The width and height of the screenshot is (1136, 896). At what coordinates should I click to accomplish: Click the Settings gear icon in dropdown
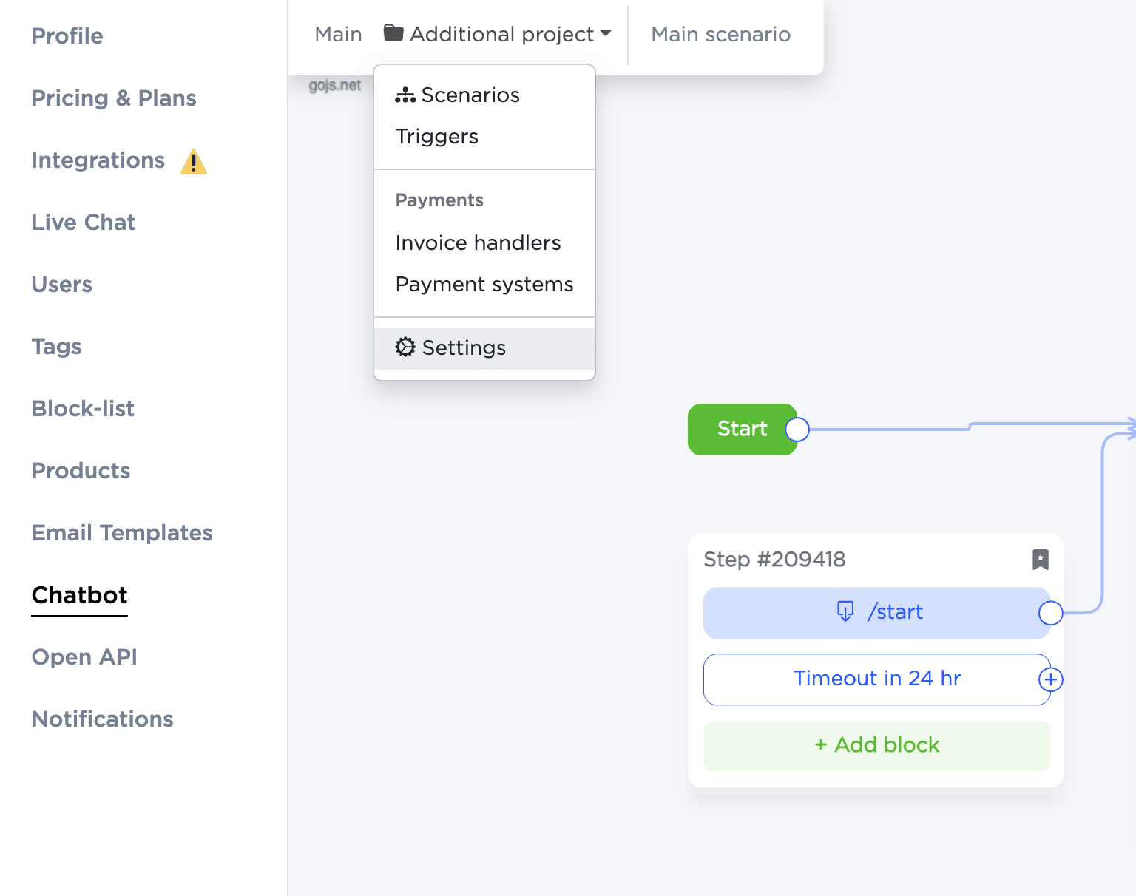[405, 347]
